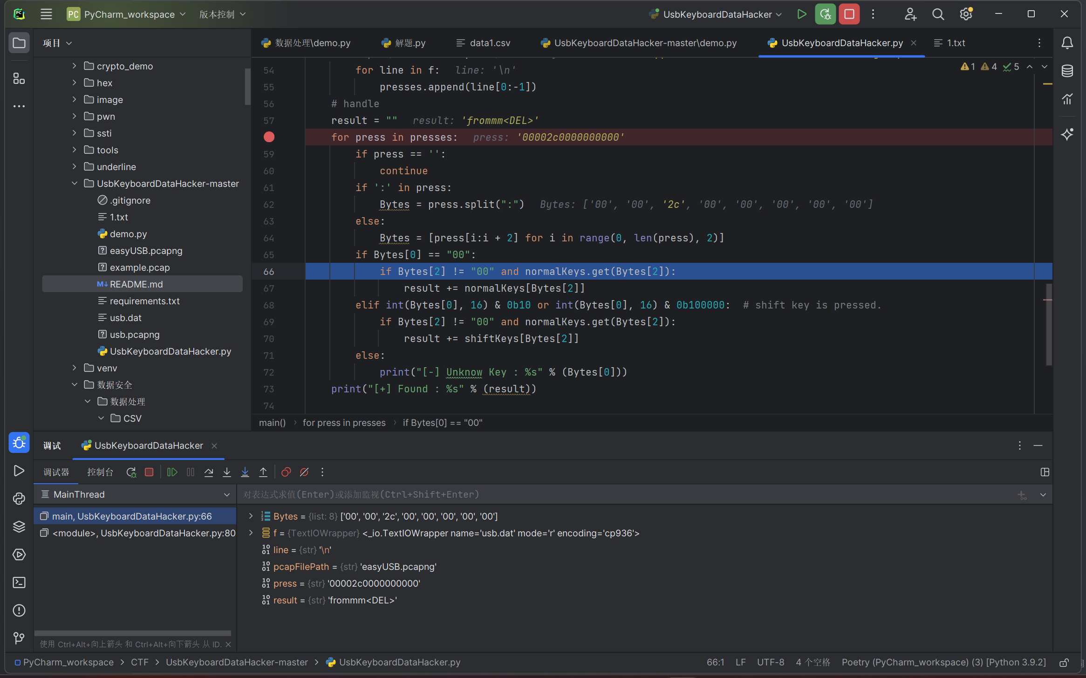The image size is (1086, 678).
Task: Click the LF line separator in status bar
Action: click(741, 662)
